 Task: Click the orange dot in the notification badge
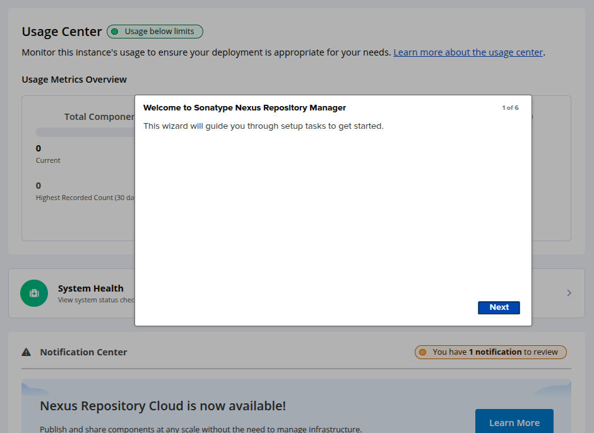point(423,352)
